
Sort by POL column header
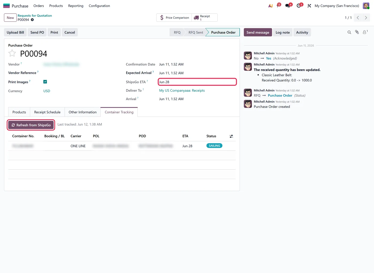pyautogui.click(x=96, y=136)
